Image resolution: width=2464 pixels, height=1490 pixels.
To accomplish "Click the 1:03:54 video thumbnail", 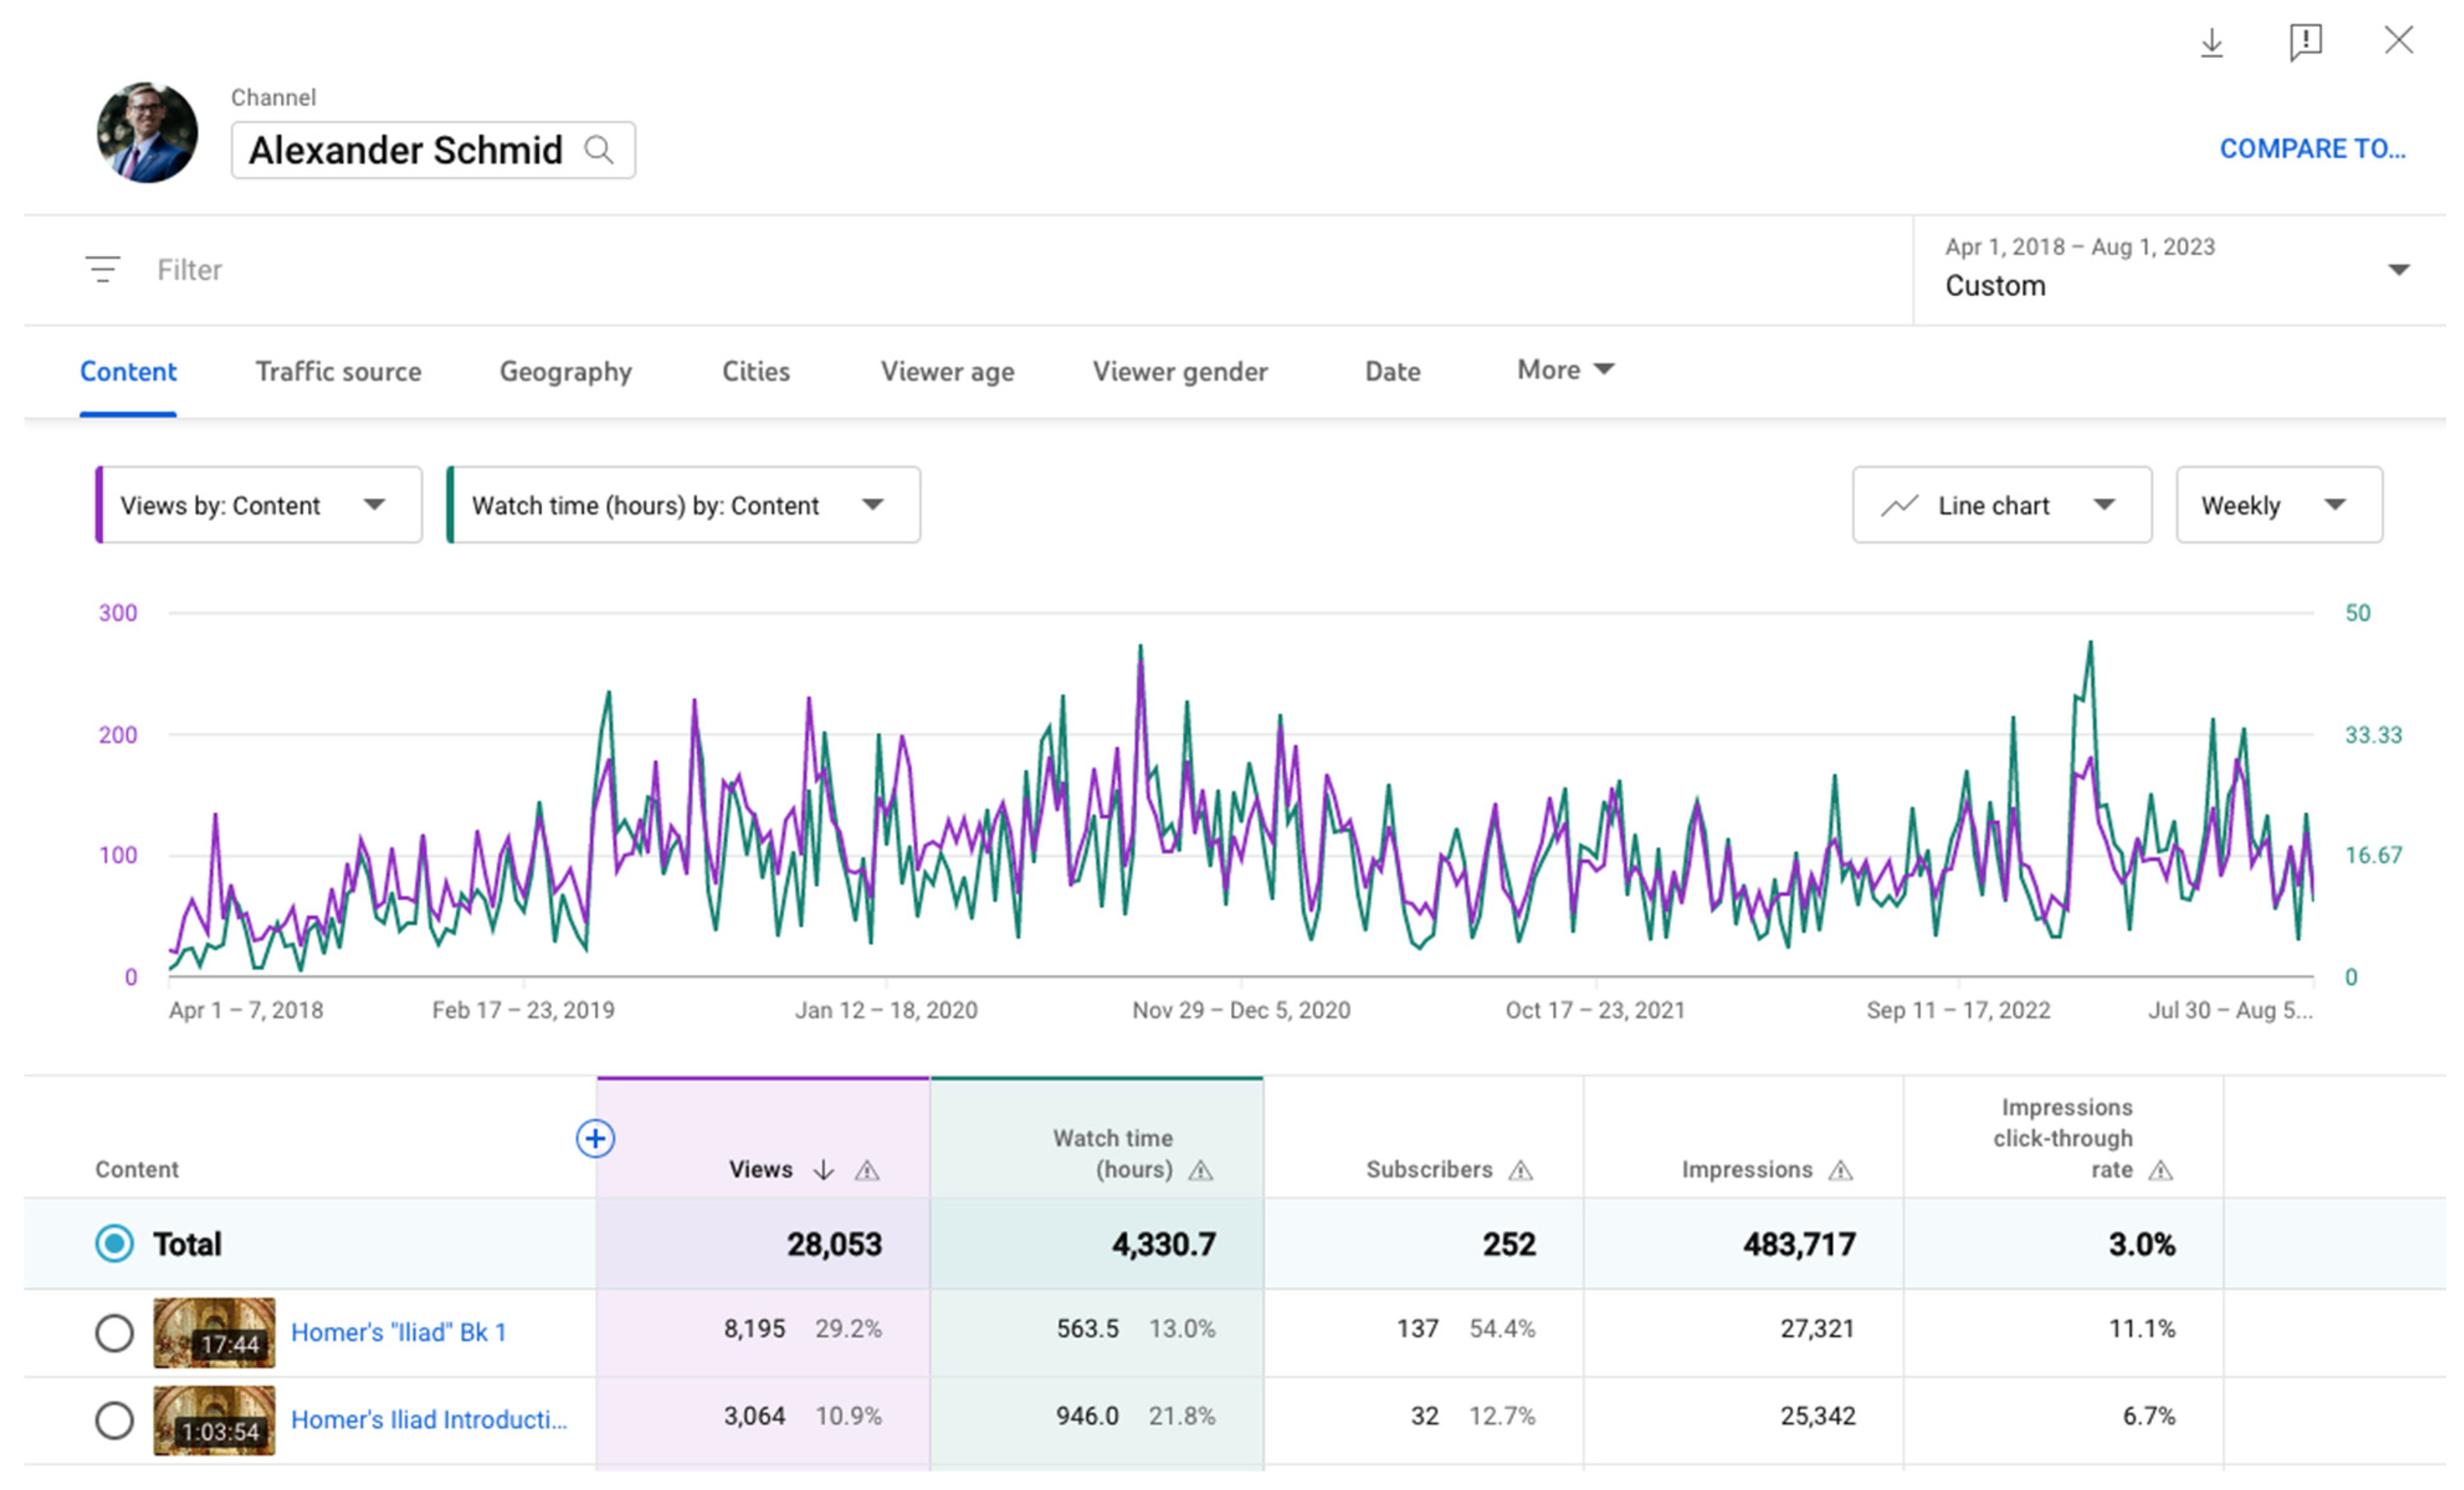I will point(214,1420).
